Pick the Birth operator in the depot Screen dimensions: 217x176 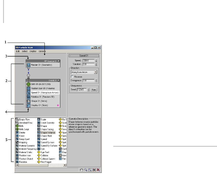click(x=20, y=126)
